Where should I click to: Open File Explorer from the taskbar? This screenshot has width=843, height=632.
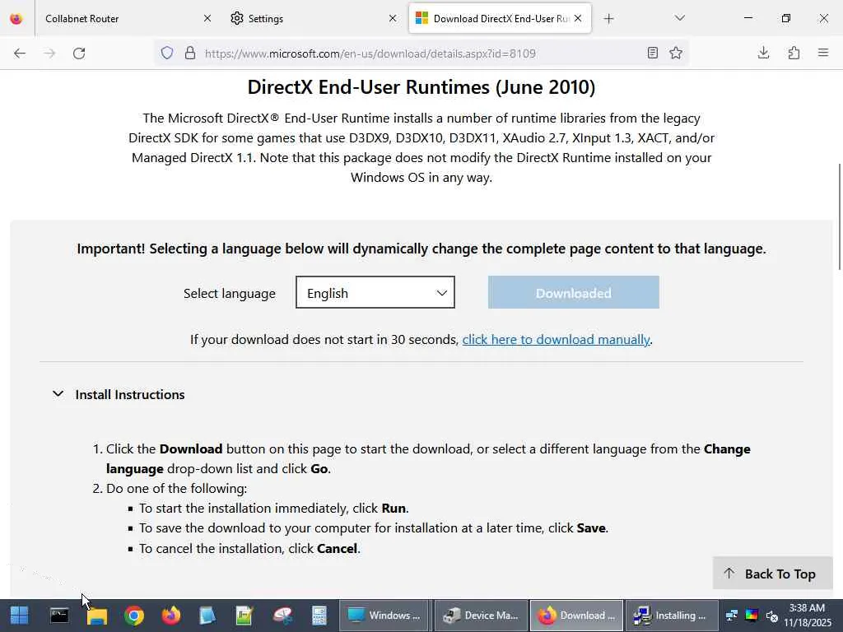[x=97, y=616]
